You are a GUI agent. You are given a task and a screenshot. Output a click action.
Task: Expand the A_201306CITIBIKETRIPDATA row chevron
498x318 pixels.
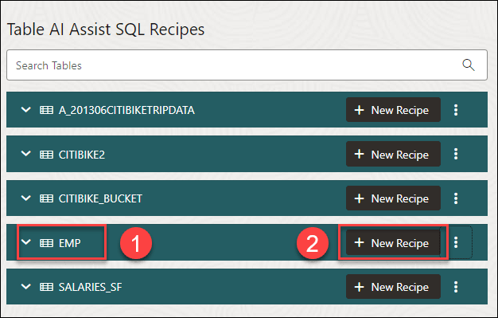pyautogui.click(x=25, y=110)
